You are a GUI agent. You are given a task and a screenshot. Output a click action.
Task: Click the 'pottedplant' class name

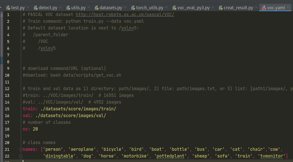tap(170, 156)
